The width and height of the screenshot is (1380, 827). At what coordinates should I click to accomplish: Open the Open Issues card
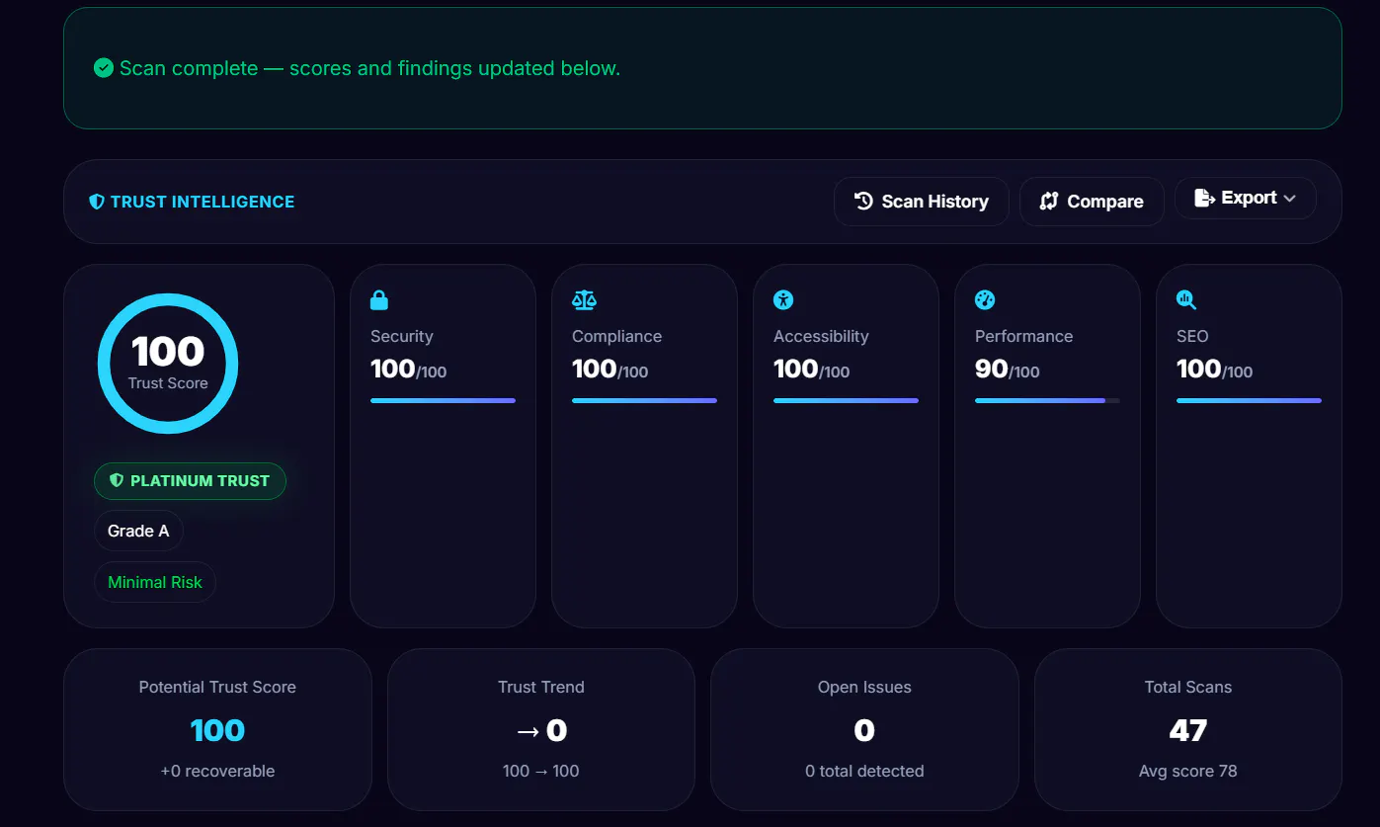[x=864, y=729]
